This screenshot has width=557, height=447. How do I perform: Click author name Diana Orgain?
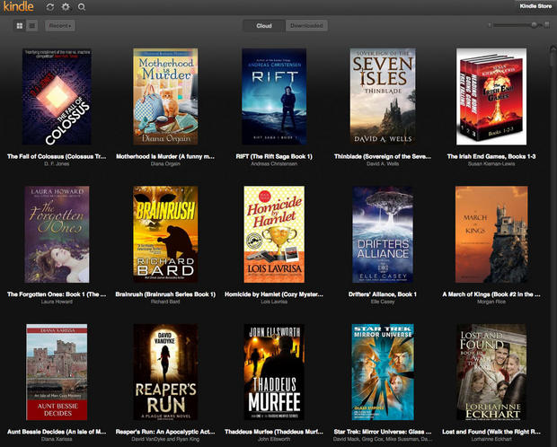pos(165,163)
